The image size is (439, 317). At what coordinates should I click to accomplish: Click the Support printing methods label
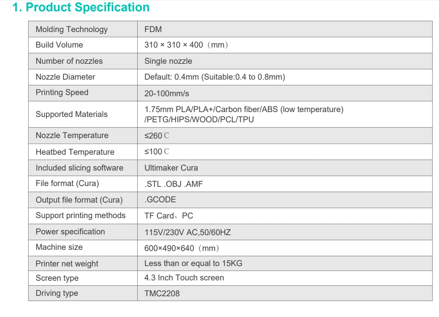pyautogui.click(x=81, y=215)
